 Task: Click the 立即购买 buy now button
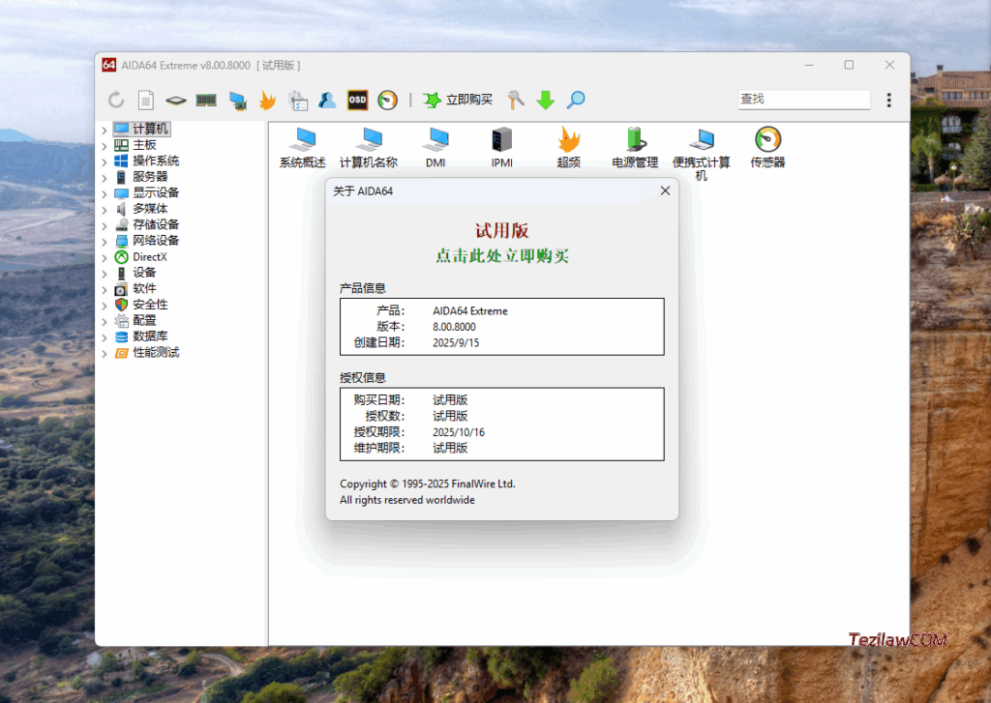click(458, 100)
